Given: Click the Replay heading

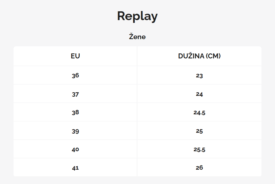Looking at the screenshot, I should [137, 16].
